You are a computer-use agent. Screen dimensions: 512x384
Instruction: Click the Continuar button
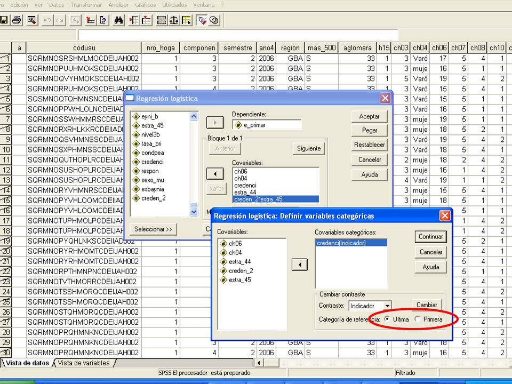tap(431, 237)
